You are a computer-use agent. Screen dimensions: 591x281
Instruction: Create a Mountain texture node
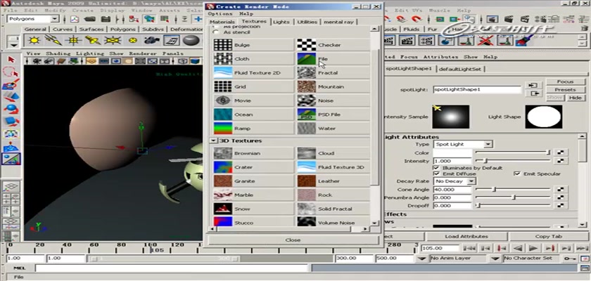(x=333, y=87)
